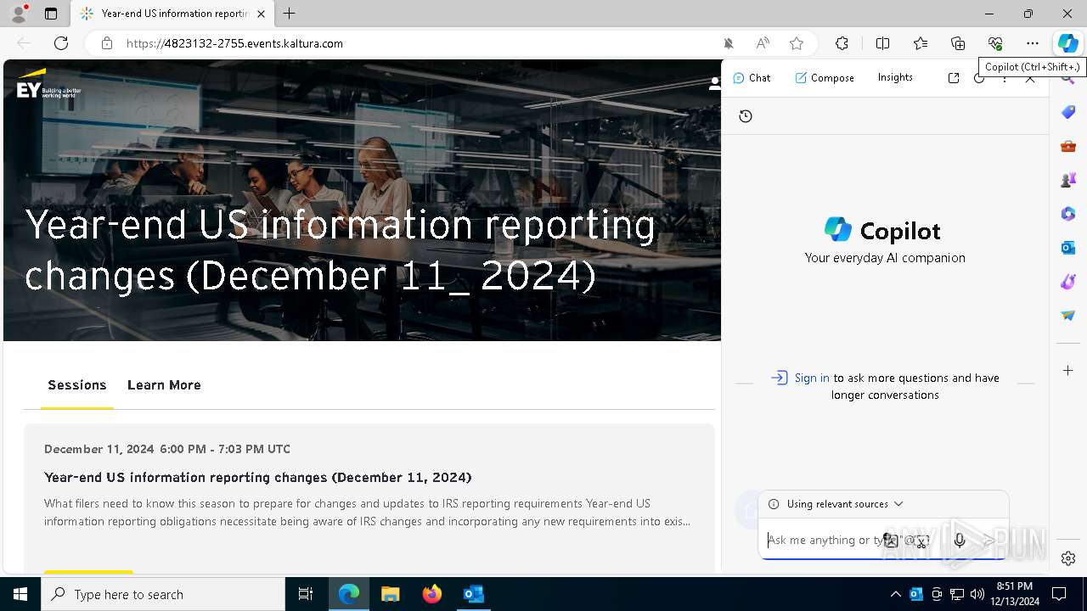Focus the Ask me anything field

822,541
